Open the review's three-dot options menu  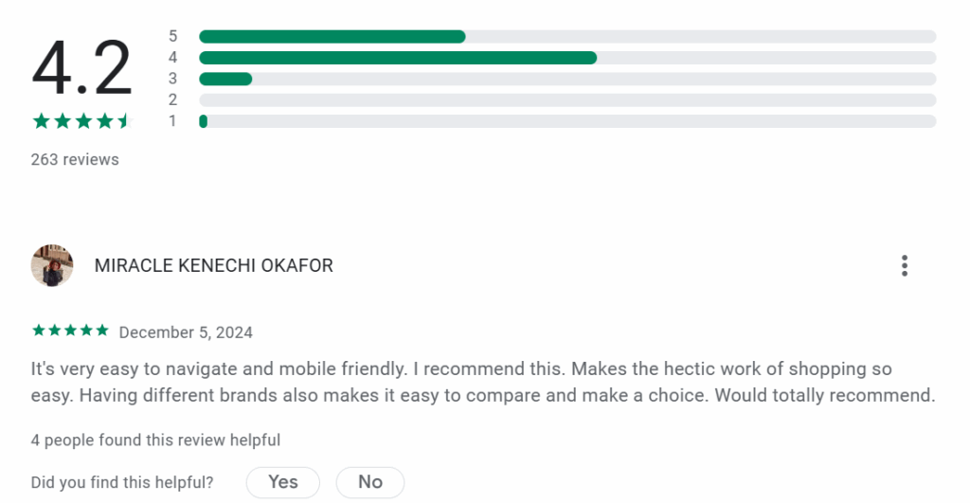[x=905, y=266]
